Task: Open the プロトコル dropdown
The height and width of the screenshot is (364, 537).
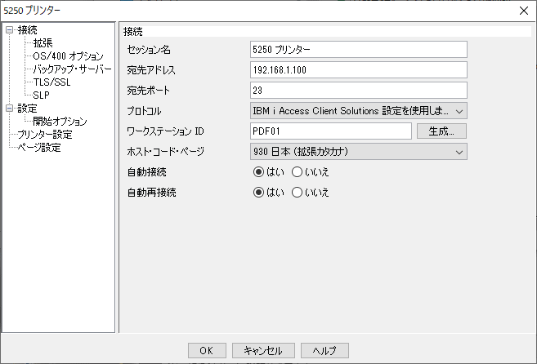Action: tap(359, 111)
